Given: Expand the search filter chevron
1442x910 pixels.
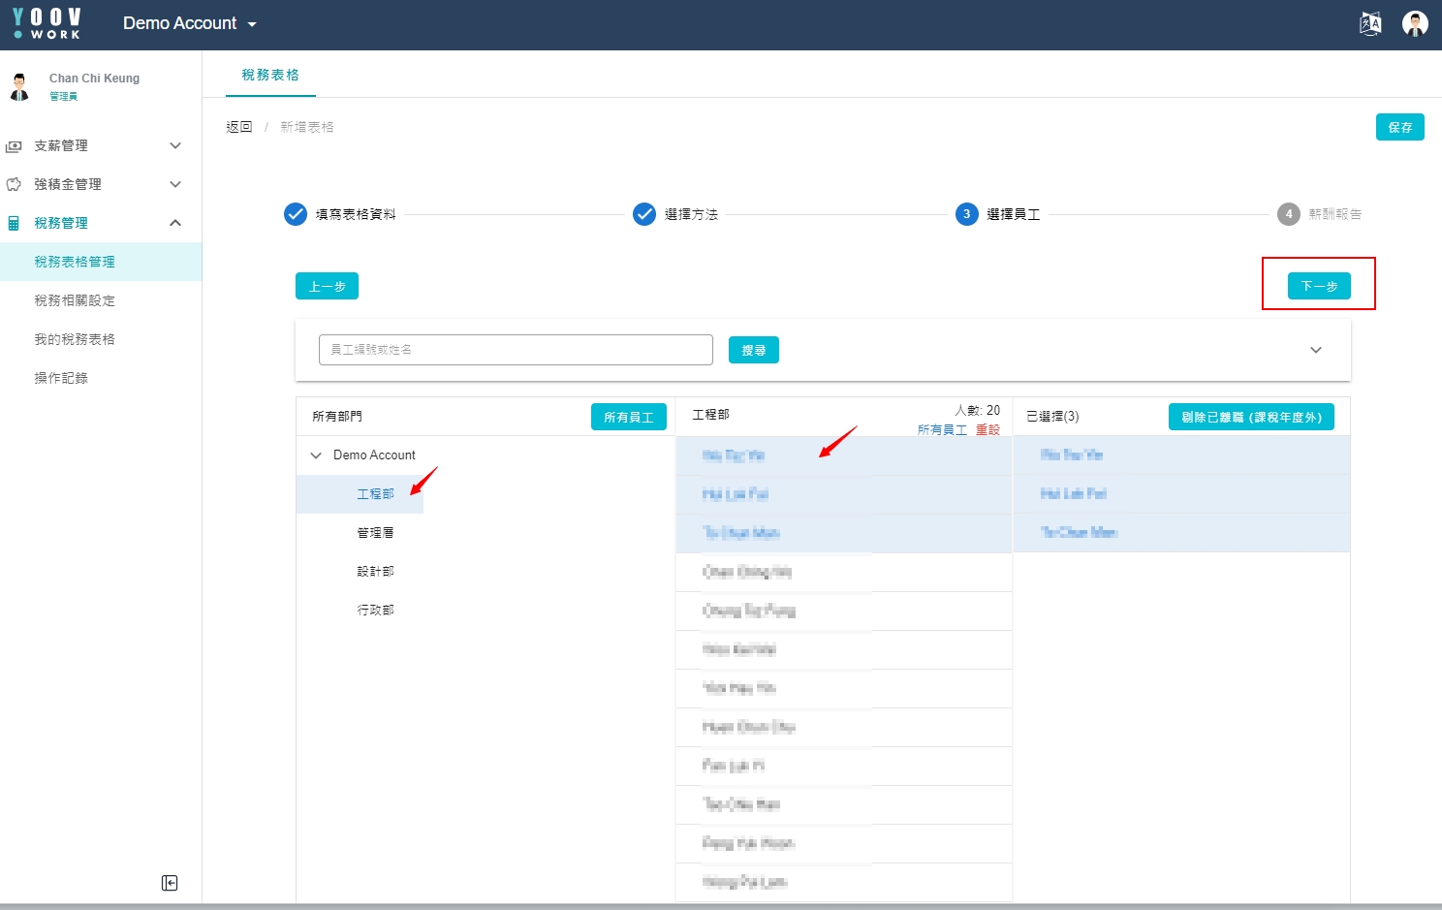Looking at the screenshot, I should point(1315,350).
